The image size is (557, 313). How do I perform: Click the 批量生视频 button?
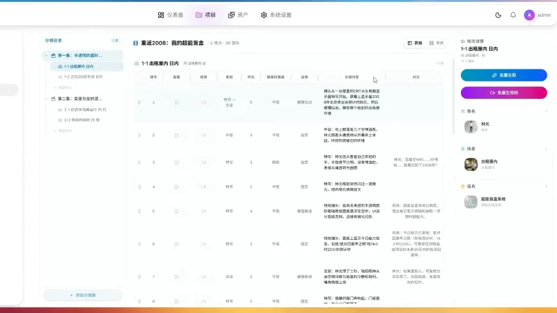pyautogui.click(x=503, y=93)
